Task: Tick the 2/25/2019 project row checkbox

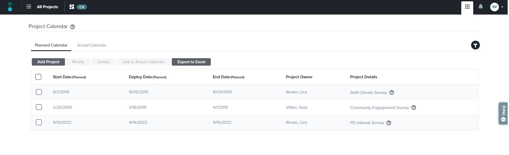Action: coord(39,107)
